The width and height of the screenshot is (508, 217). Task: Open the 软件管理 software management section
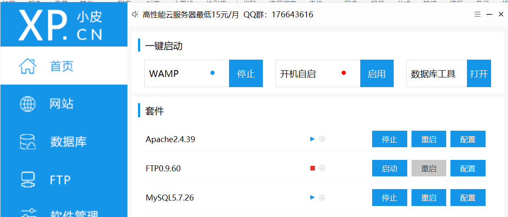63,208
